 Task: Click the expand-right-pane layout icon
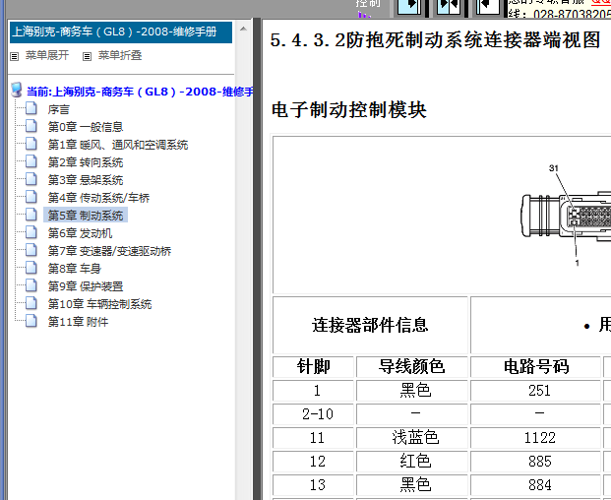pyautogui.click(x=488, y=7)
